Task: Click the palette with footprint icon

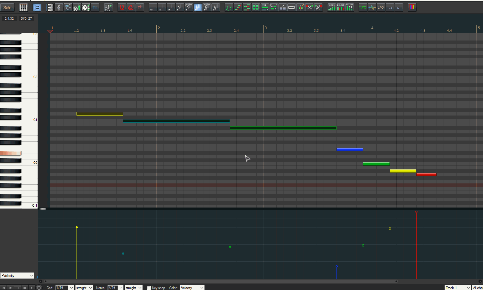Action: pos(77,7)
